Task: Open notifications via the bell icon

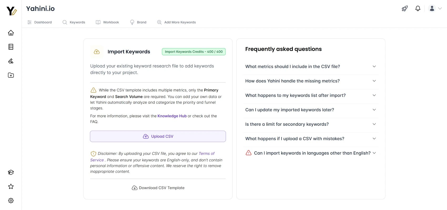Action: pyautogui.click(x=418, y=8)
